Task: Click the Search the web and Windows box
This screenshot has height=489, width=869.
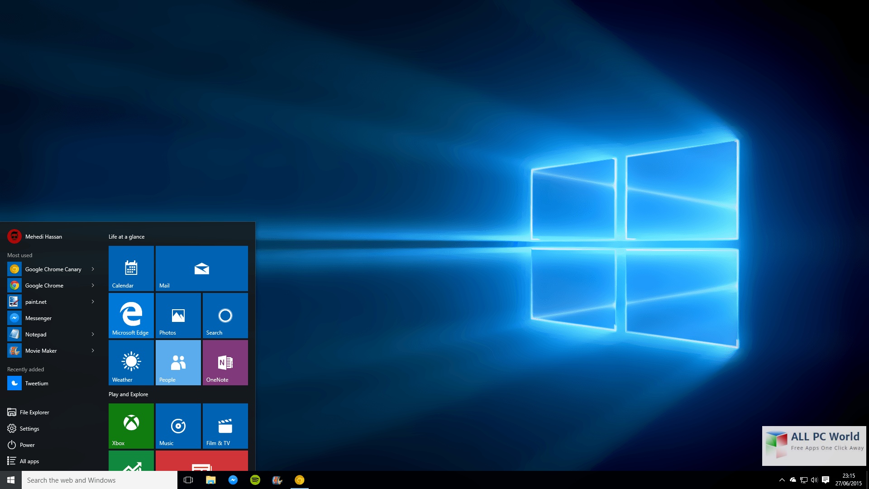Action: tap(100, 480)
